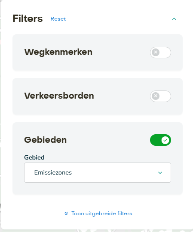Open the Emissiezones dropdown
Screen dimensions: 193x232
[x=98, y=172]
